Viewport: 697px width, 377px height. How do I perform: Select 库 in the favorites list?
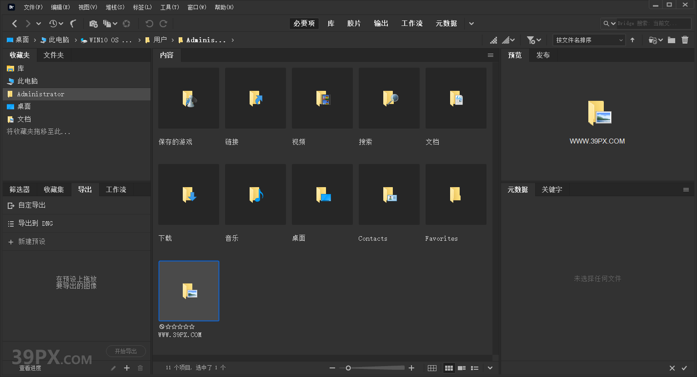[x=76, y=68]
